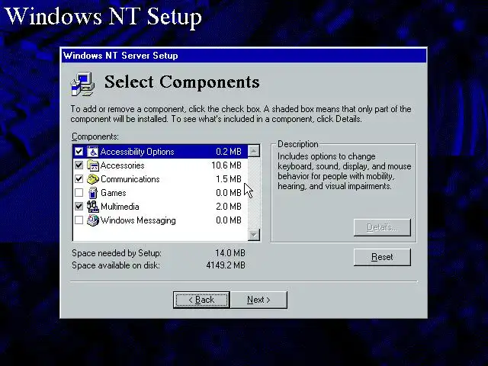
Task: Click the Accessibility Options wheelchair icon
Action: point(92,152)
